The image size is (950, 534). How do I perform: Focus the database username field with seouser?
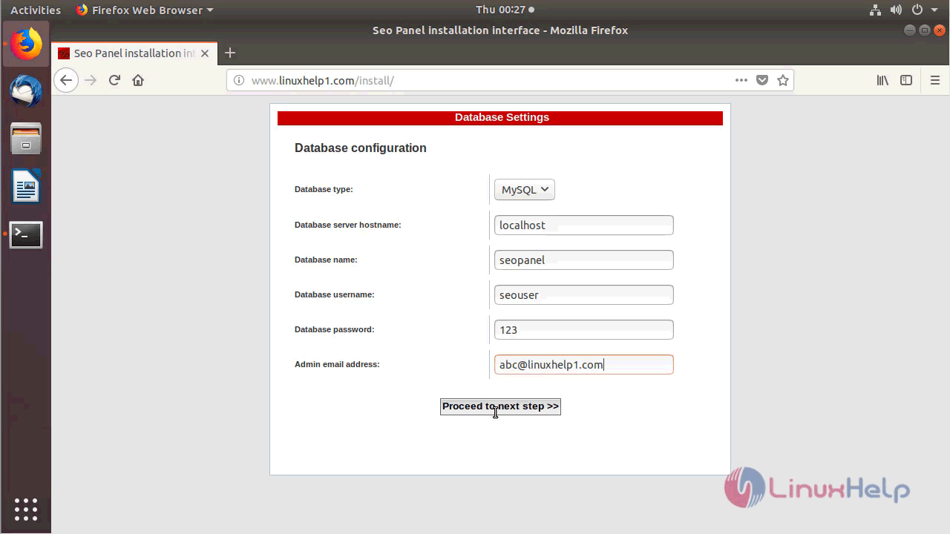point(584,294)
